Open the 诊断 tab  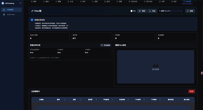pyautogui.click(x=162, y=1)
